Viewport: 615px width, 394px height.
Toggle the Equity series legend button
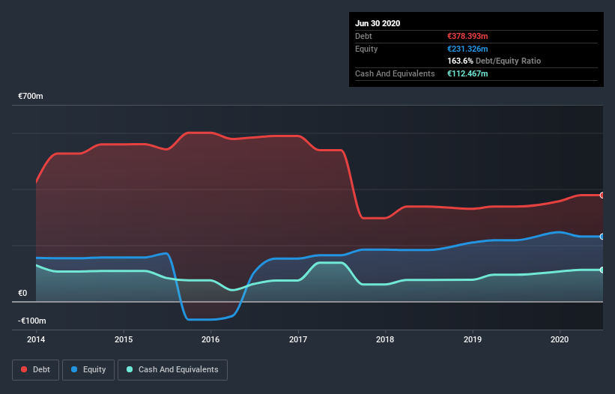click(x=88, y=370)
